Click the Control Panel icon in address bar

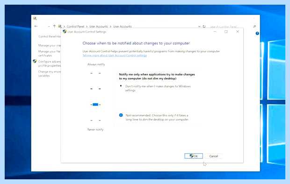coord(60,27)
